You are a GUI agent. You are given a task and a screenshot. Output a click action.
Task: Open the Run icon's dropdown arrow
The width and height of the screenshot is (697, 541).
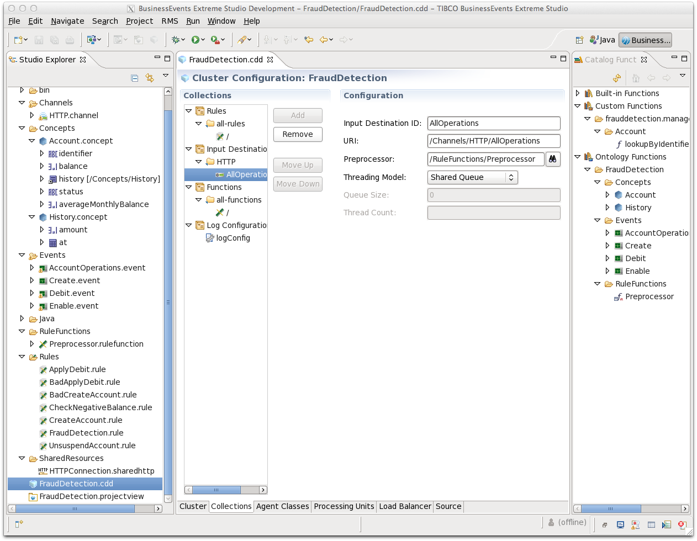pyautogui.click(x=203, y=40)
